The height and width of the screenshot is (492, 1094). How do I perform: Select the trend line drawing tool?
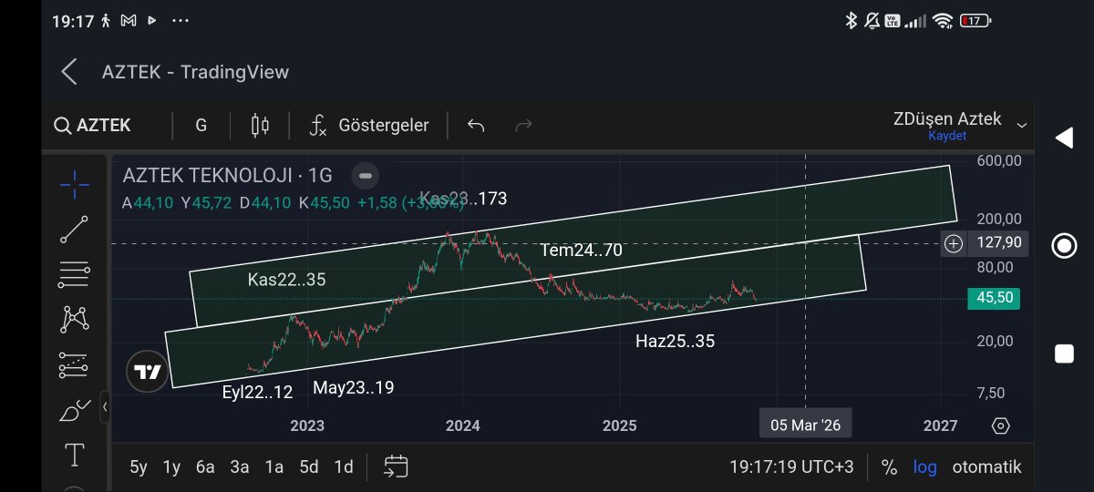(x=74, y=230)
